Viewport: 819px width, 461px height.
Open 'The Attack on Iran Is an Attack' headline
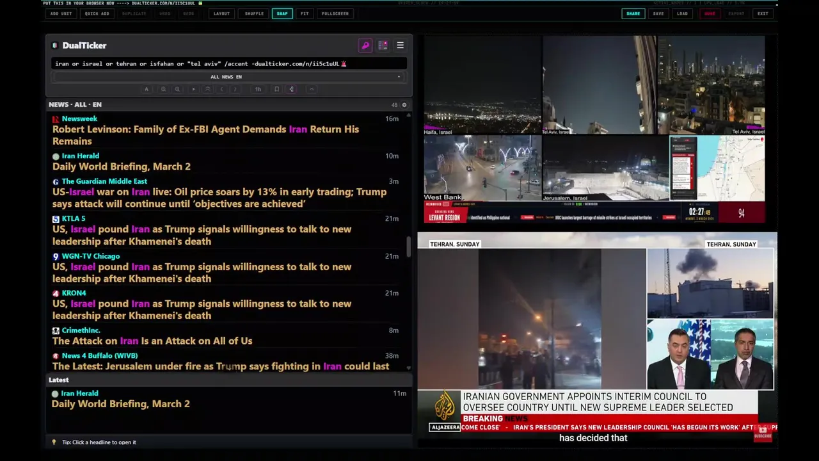coord(152,341)
